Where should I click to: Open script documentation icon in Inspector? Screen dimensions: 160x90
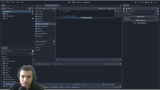point(158,11)
